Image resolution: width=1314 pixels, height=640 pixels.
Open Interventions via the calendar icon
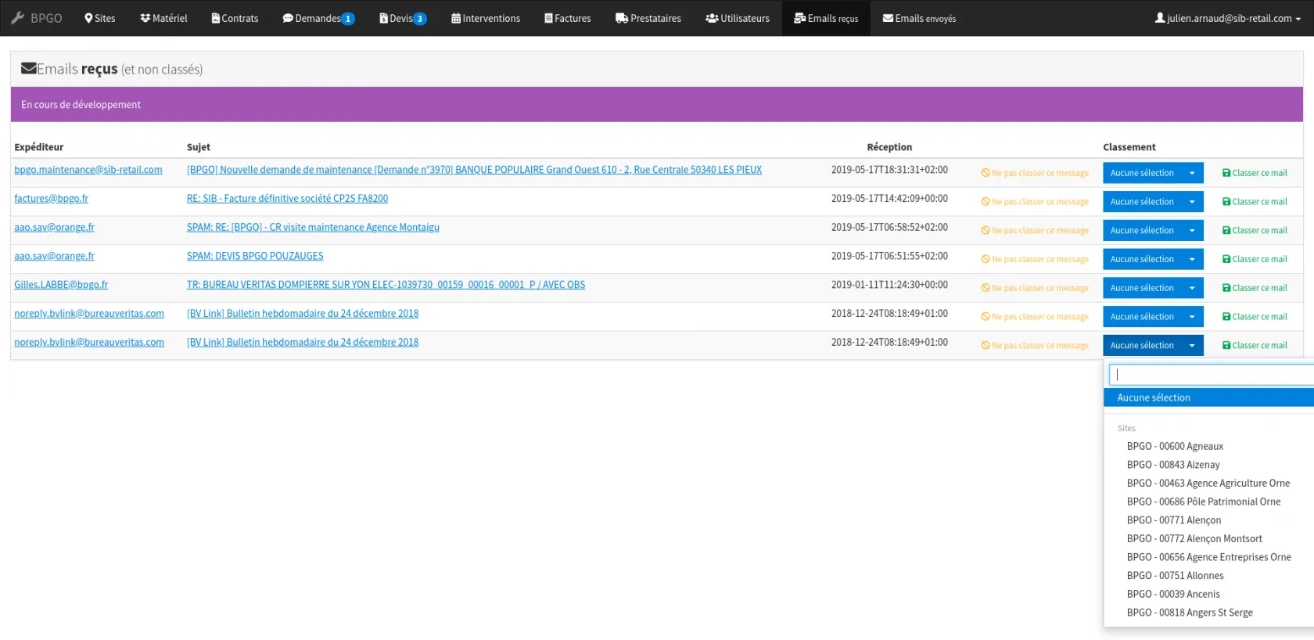pyautogui.click(x=456, y=18)
